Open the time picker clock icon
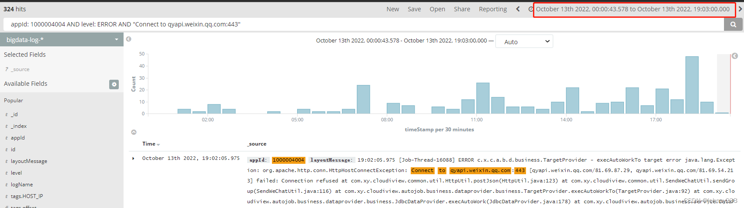Image resolution: width=744 pixels, height=208 pixels. (x=531, y=9)
